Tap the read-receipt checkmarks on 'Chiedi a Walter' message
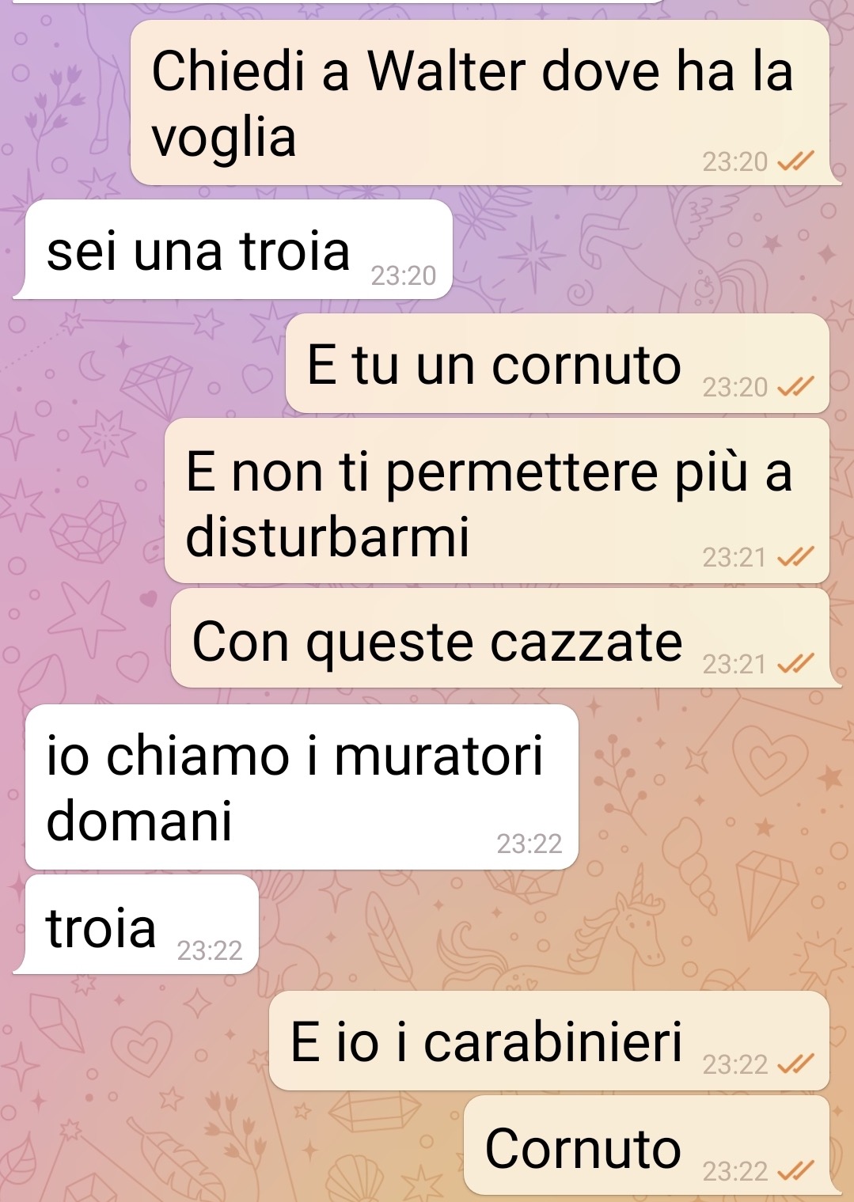 coord(795,161)
